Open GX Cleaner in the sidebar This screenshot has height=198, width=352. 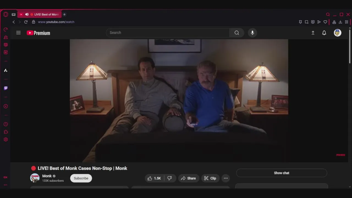click(x=5, y=37)
